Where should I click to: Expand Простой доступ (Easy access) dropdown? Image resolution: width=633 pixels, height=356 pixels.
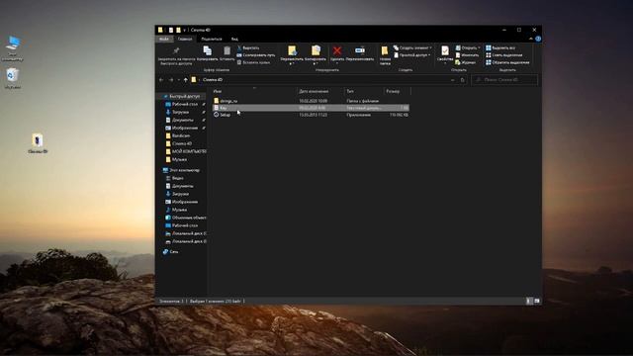click(x=412, y=55)
